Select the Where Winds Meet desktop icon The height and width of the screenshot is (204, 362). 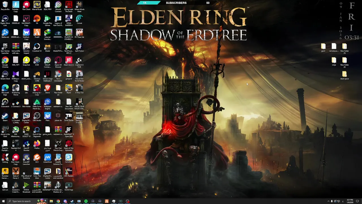[79, 7]
